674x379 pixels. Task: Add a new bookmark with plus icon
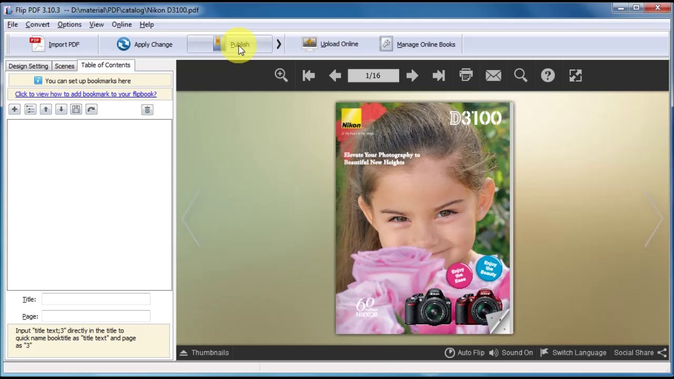pos(14,109)
